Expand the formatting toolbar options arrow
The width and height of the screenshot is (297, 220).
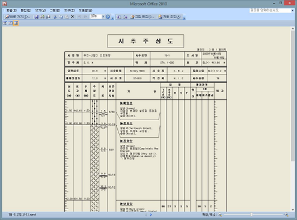(184, 18)
